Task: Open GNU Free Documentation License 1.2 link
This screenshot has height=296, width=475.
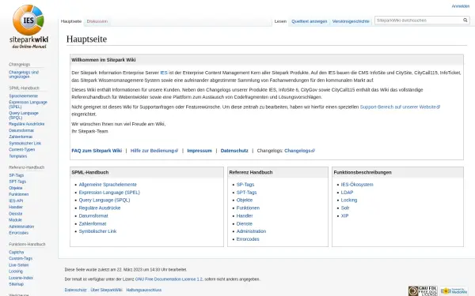Action: coord(169,279)
